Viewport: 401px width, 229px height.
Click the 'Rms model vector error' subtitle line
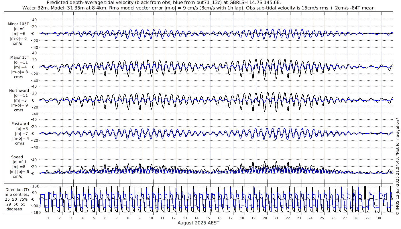click(198, 8)
